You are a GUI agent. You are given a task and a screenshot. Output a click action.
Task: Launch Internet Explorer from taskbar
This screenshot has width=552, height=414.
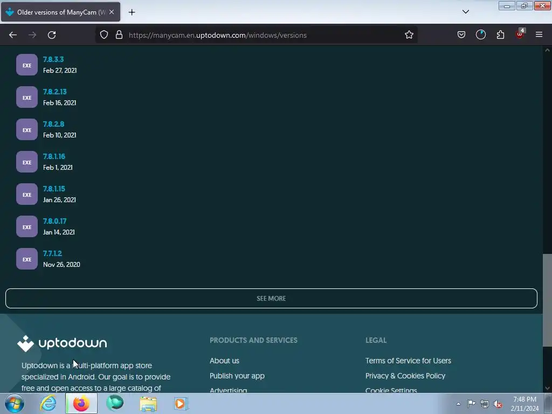coord(48,403)
